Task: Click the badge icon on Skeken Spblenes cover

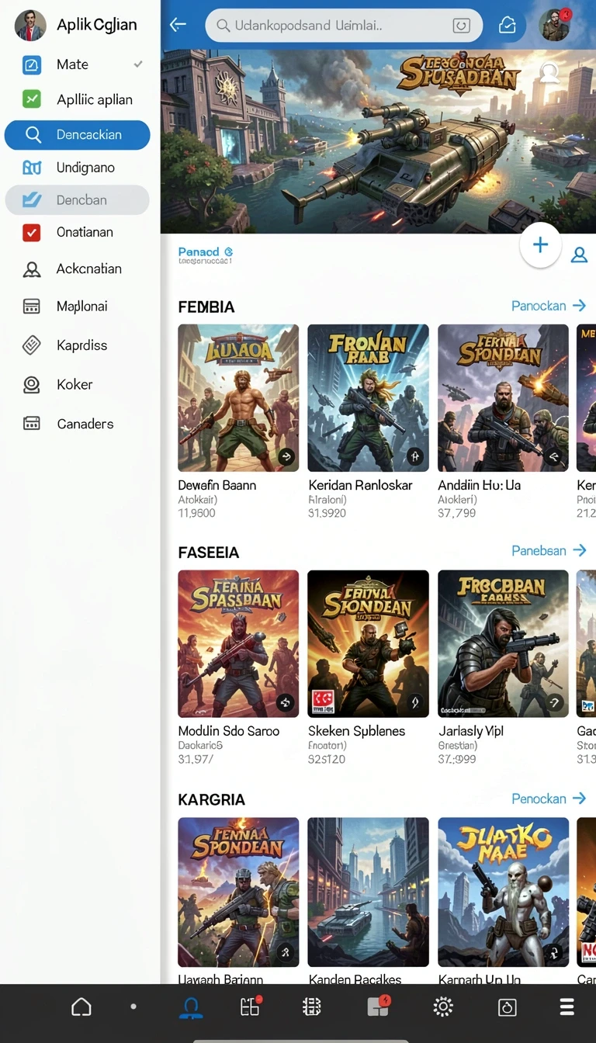Action: coord(416,703)
